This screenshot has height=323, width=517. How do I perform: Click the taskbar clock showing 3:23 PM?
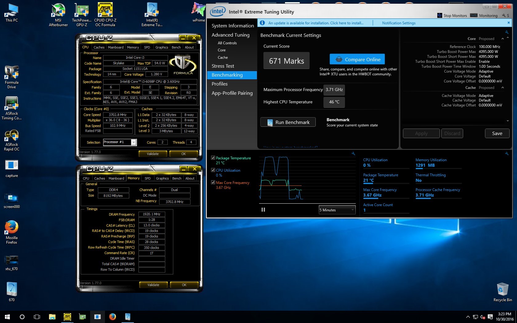504,317
